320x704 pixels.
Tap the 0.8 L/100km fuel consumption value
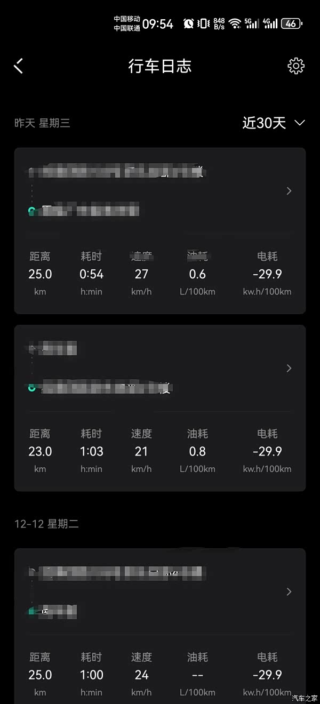[197, 451]
